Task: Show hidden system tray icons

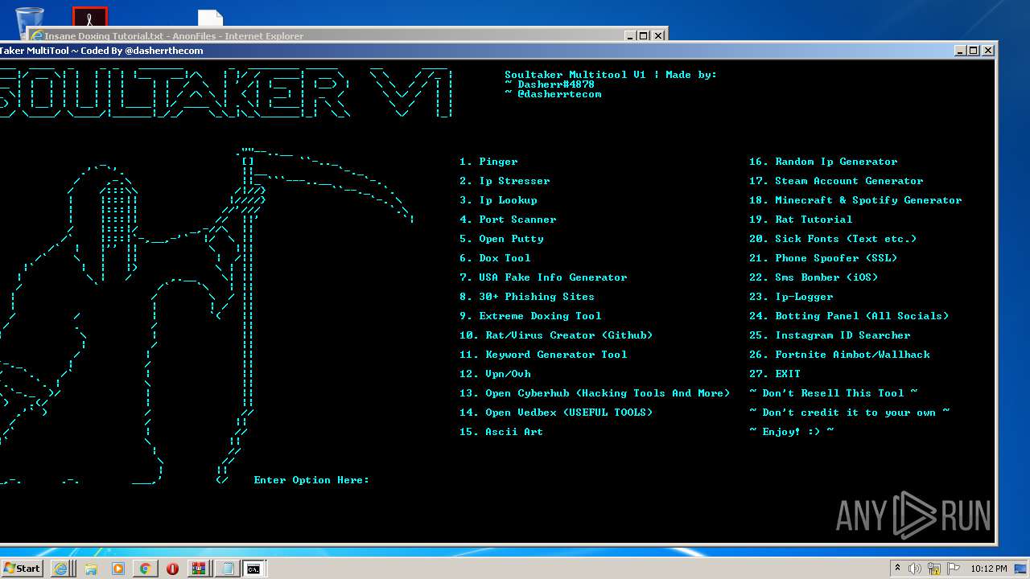Action: click(897, 569)
